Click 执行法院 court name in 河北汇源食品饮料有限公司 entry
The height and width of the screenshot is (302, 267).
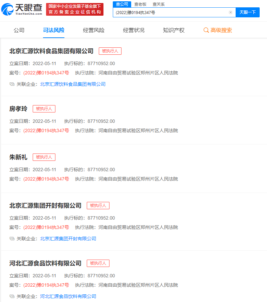point(138,285)
